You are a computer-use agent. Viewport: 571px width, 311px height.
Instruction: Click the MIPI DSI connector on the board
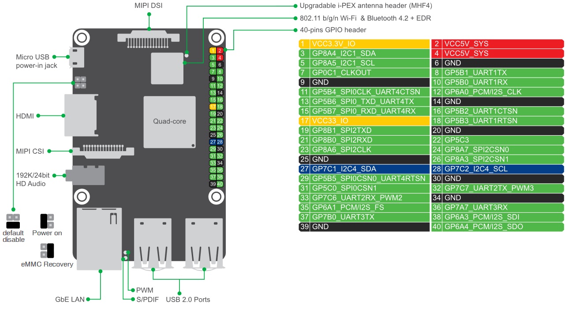point(149,40)
